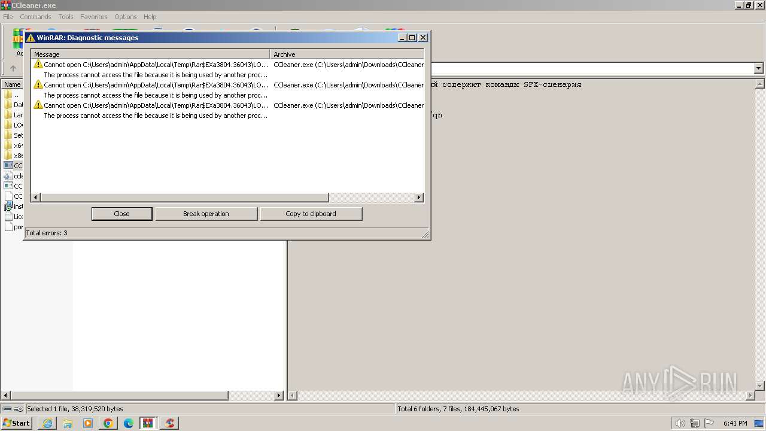Click the warning icon of the first error message

(38, 64)
